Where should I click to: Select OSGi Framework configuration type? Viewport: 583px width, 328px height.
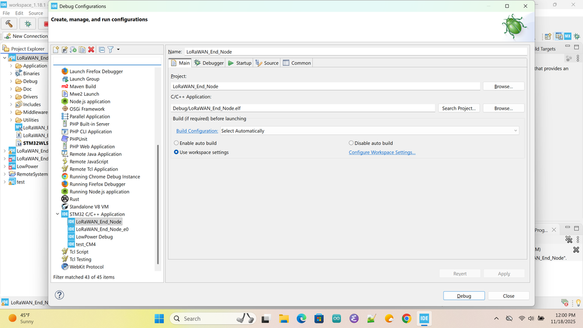[x=87, y=109]
